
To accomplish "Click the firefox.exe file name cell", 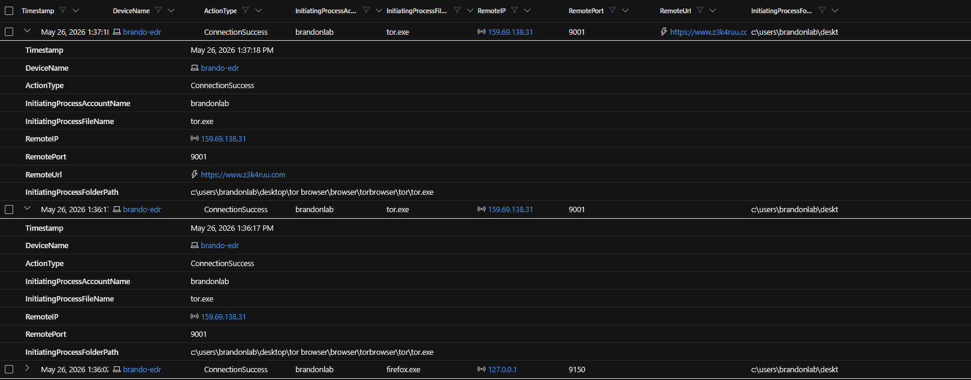I will pyautogui.click(x=403, y=369).
